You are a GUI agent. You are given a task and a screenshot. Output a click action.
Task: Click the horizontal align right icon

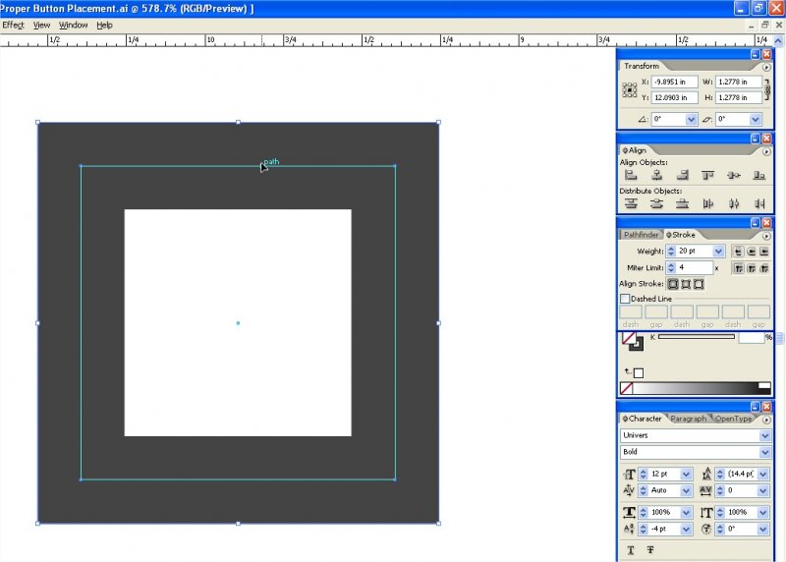pos(682,175)
